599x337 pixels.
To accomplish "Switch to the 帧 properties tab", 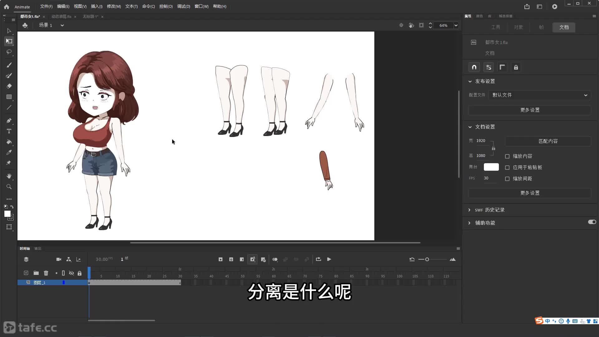I will click(541, 27).
